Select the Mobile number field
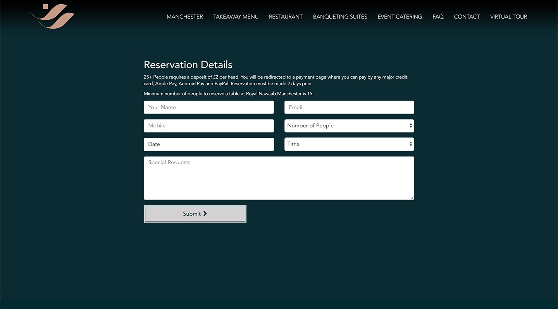The image size is (558, 309). (208, 126)
